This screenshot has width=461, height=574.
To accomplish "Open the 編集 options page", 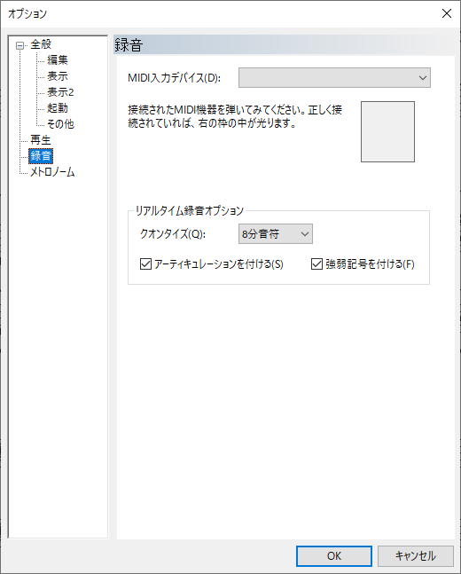I will [58, 60].
